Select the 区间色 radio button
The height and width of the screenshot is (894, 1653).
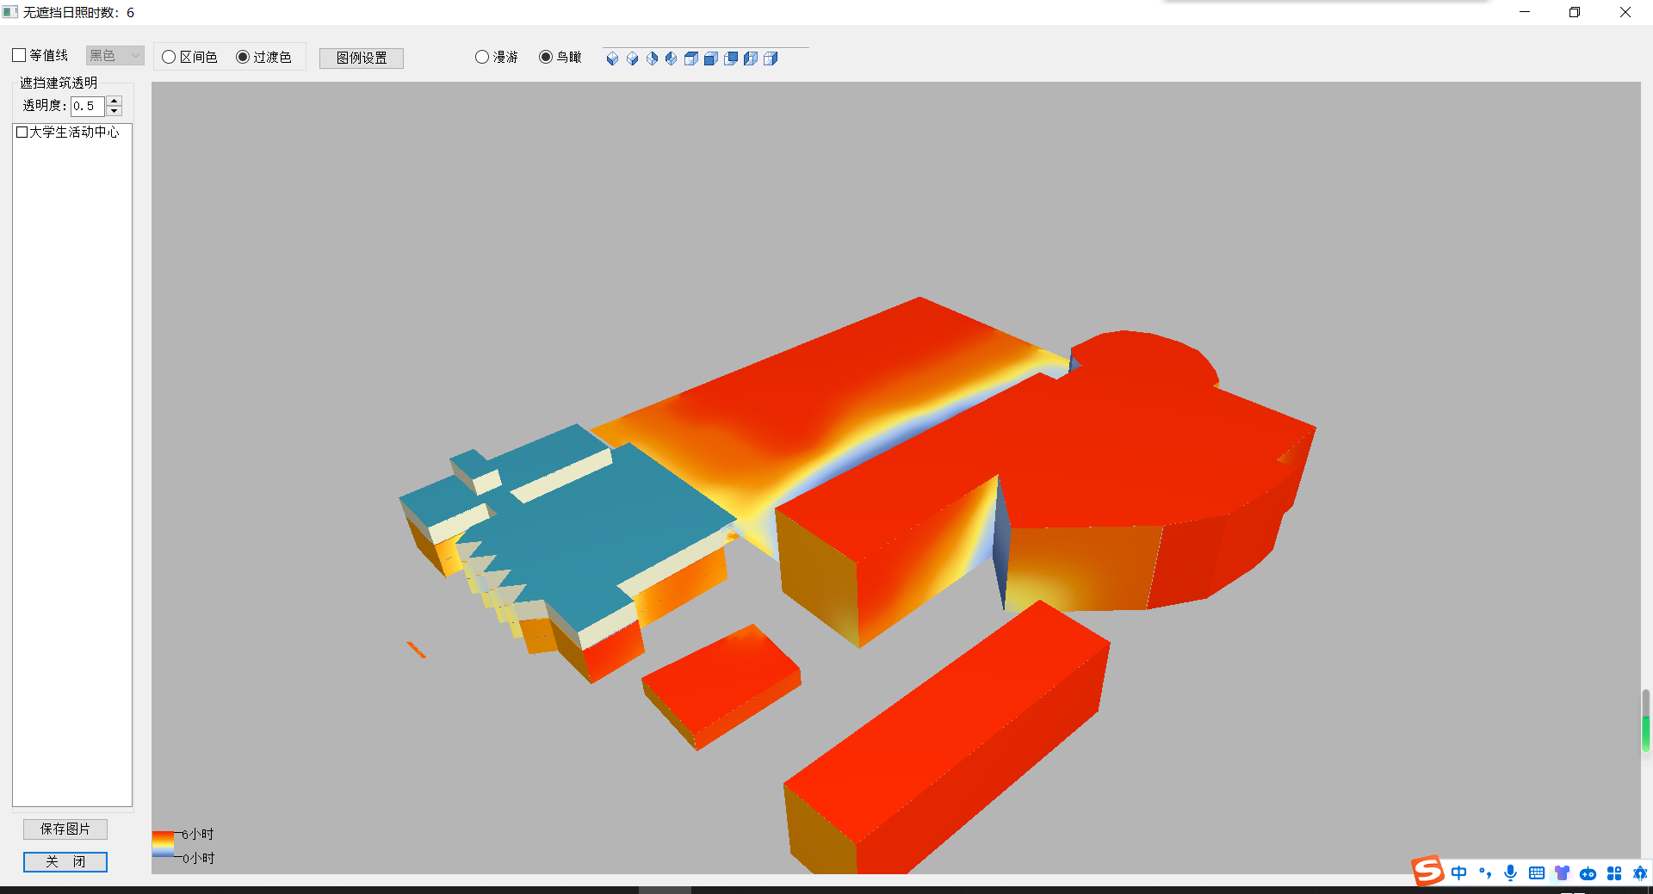click(170, 58)
